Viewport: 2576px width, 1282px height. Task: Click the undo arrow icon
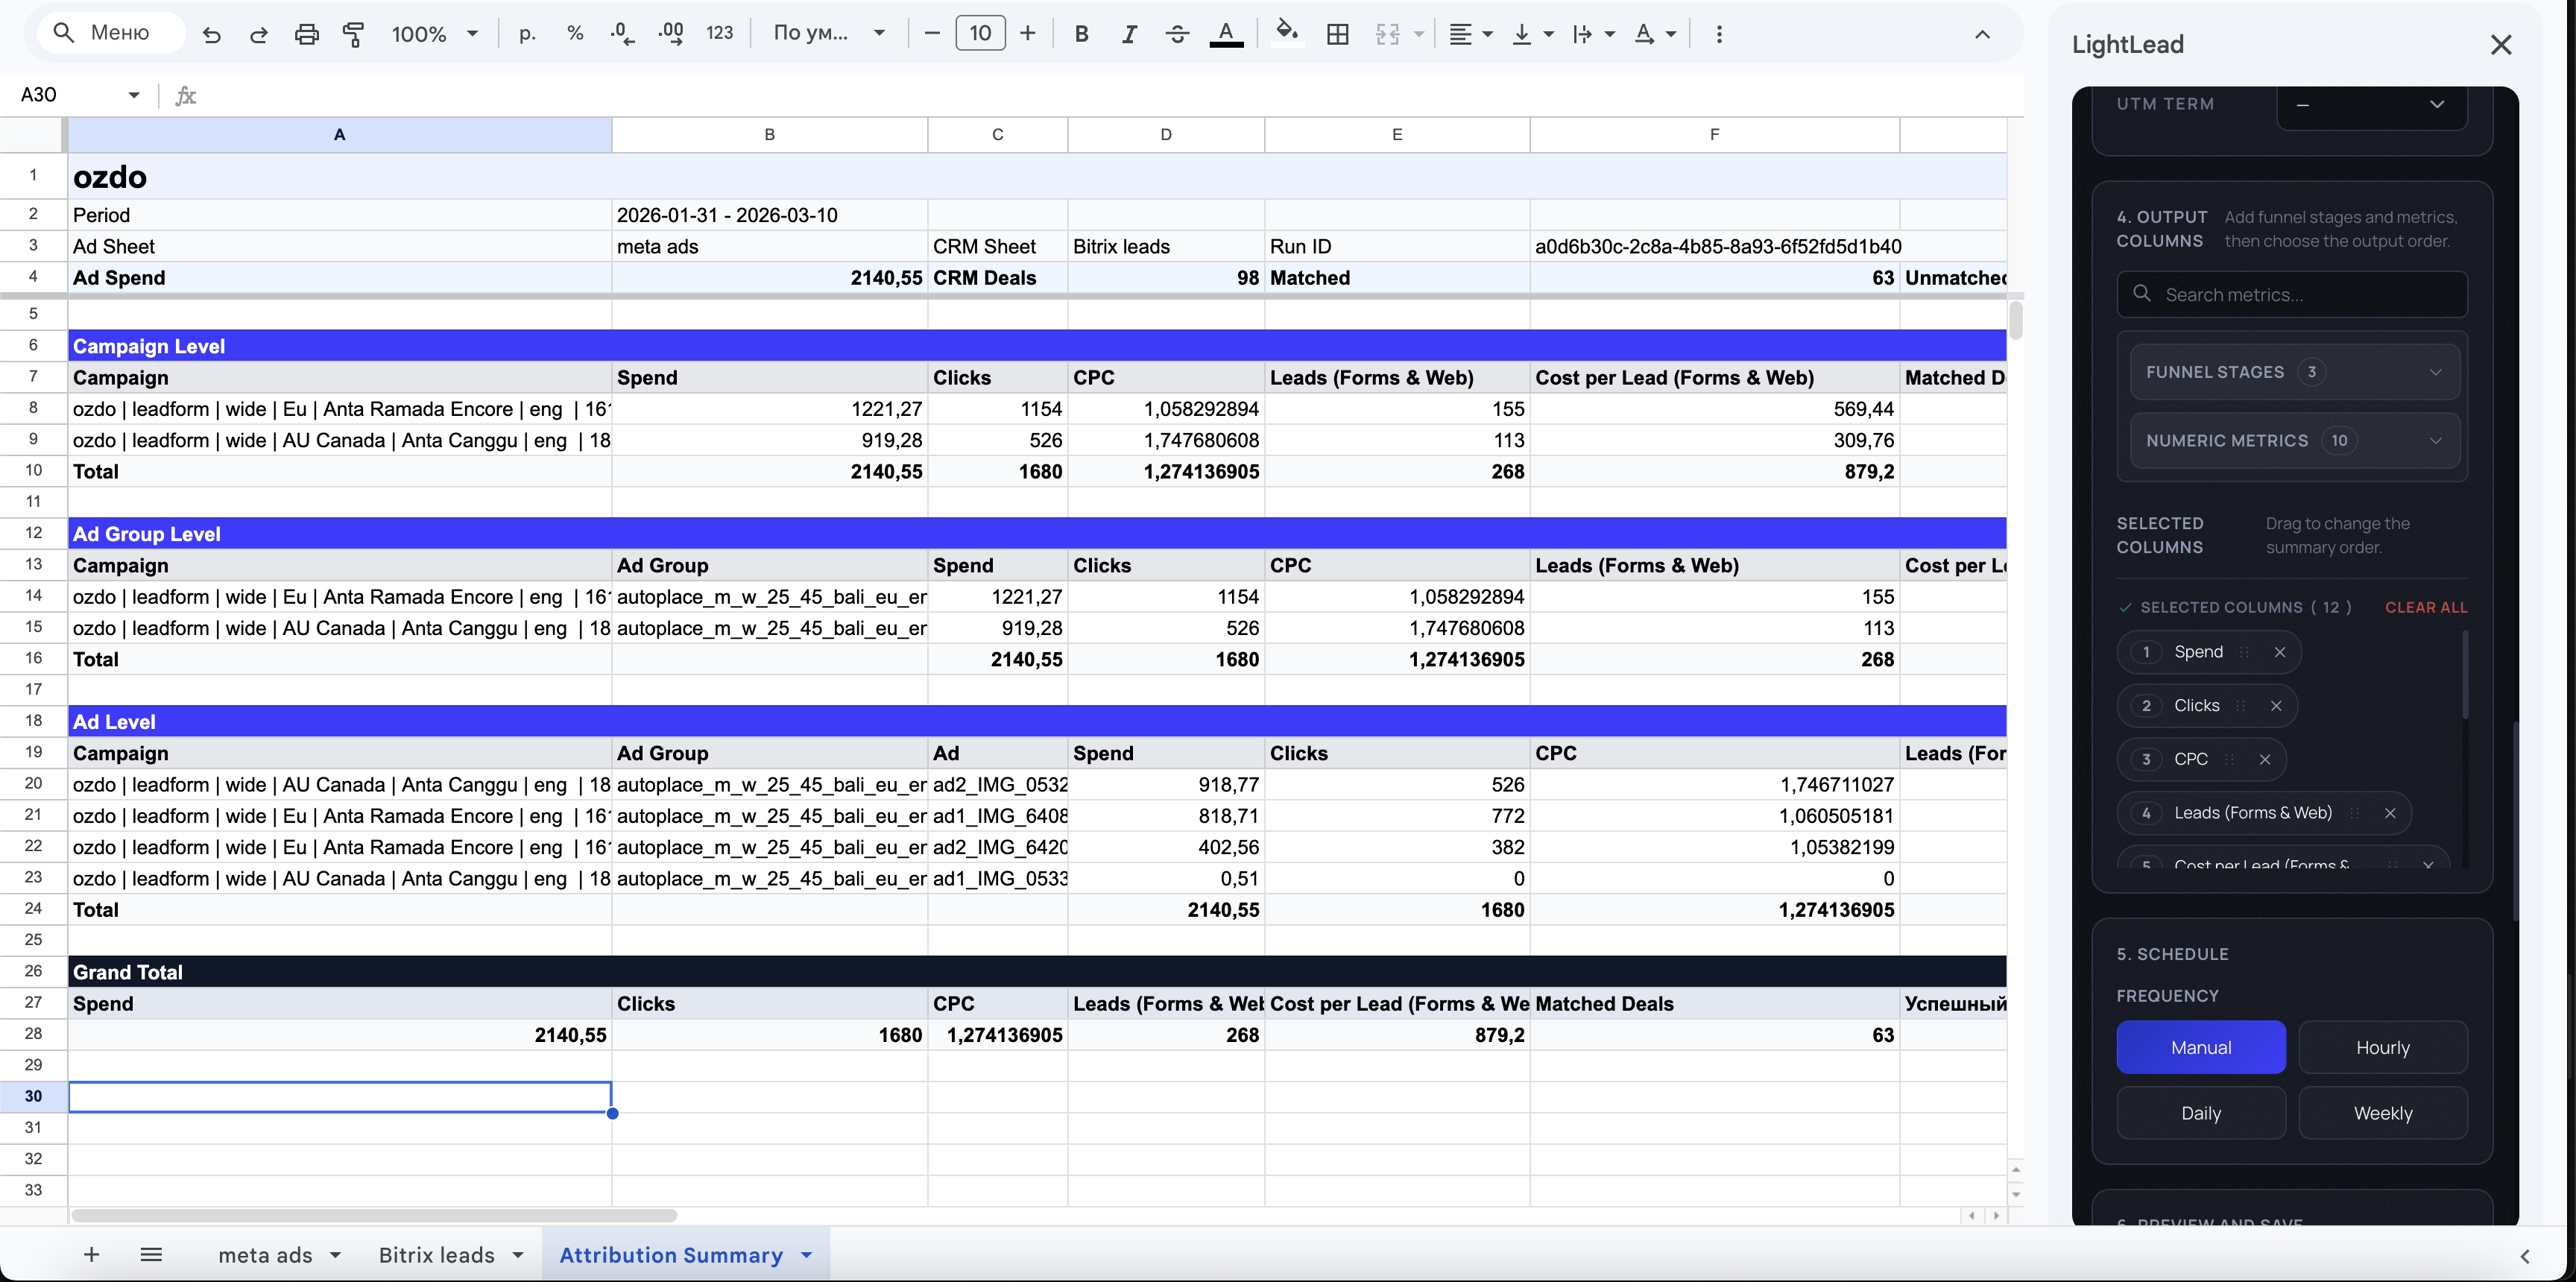pos(211,34)
